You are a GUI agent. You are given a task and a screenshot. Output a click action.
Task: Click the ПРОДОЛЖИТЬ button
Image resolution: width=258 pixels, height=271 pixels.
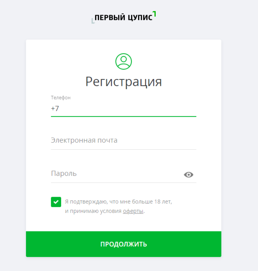[x=124, y=244]
